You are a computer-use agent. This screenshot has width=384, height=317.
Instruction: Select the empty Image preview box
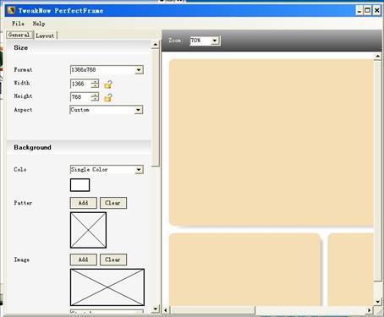coord(107,287)
